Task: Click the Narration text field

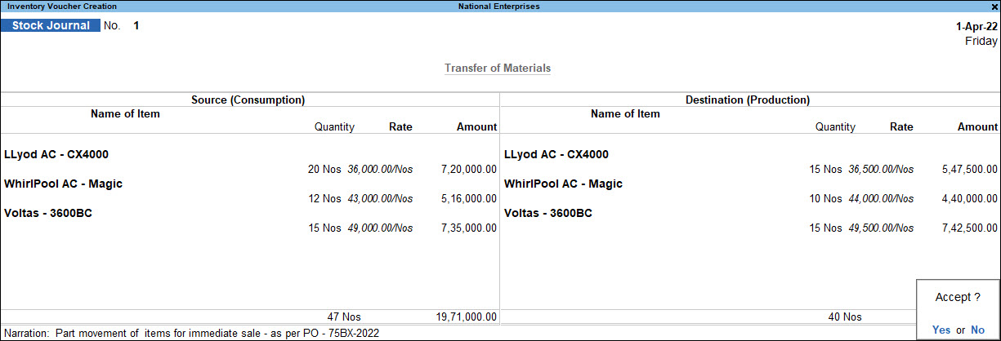Action: pyautogui.click(x=217, y=333)
